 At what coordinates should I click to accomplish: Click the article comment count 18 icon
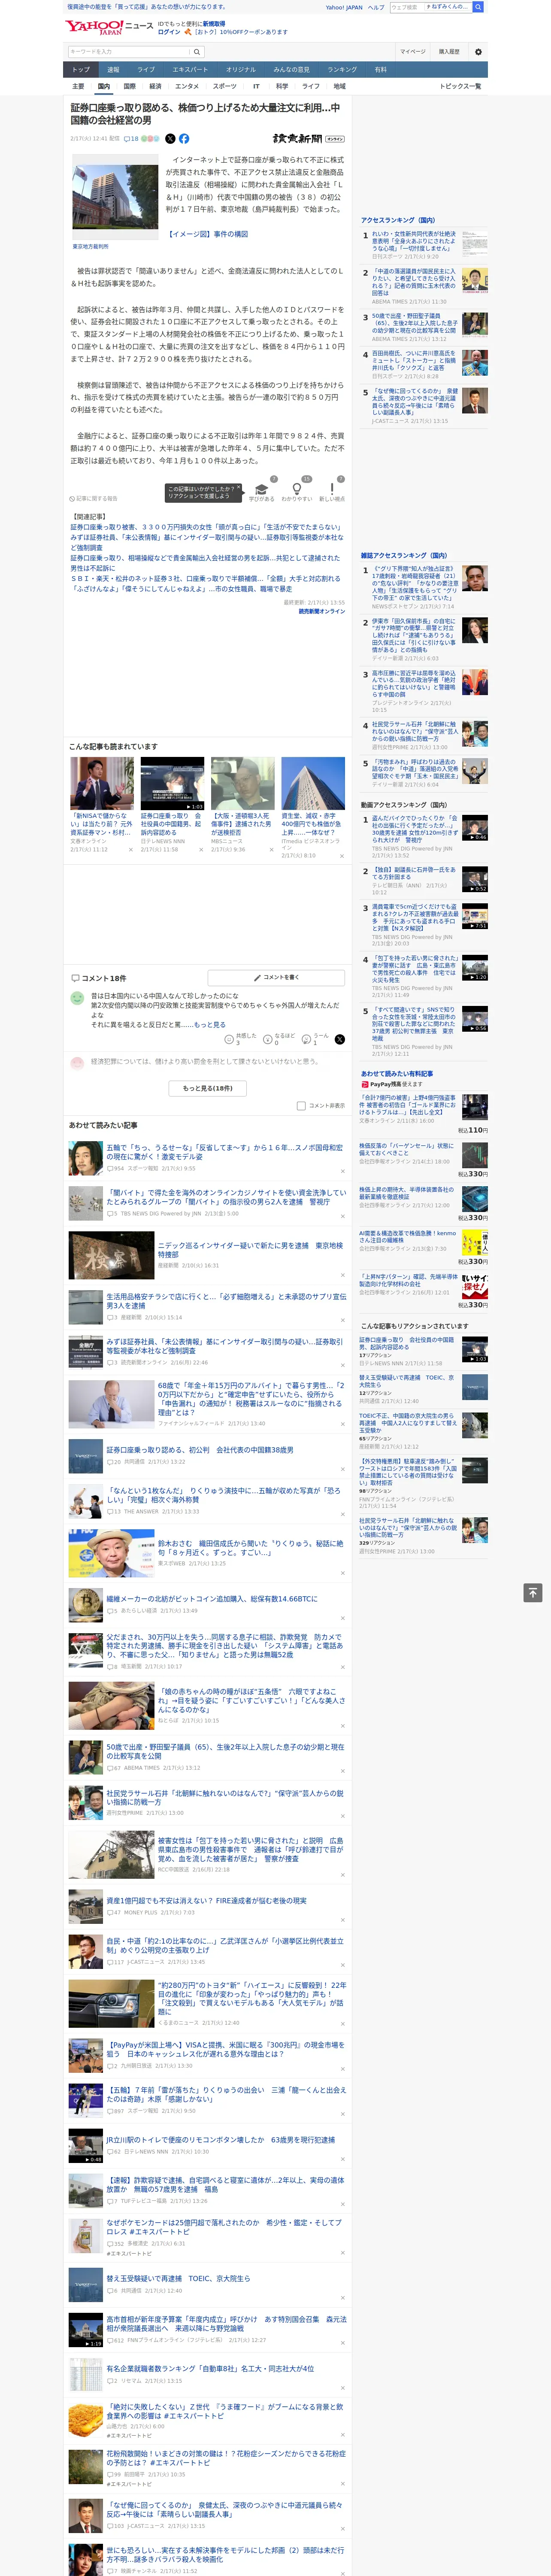(x=131, y=139)
